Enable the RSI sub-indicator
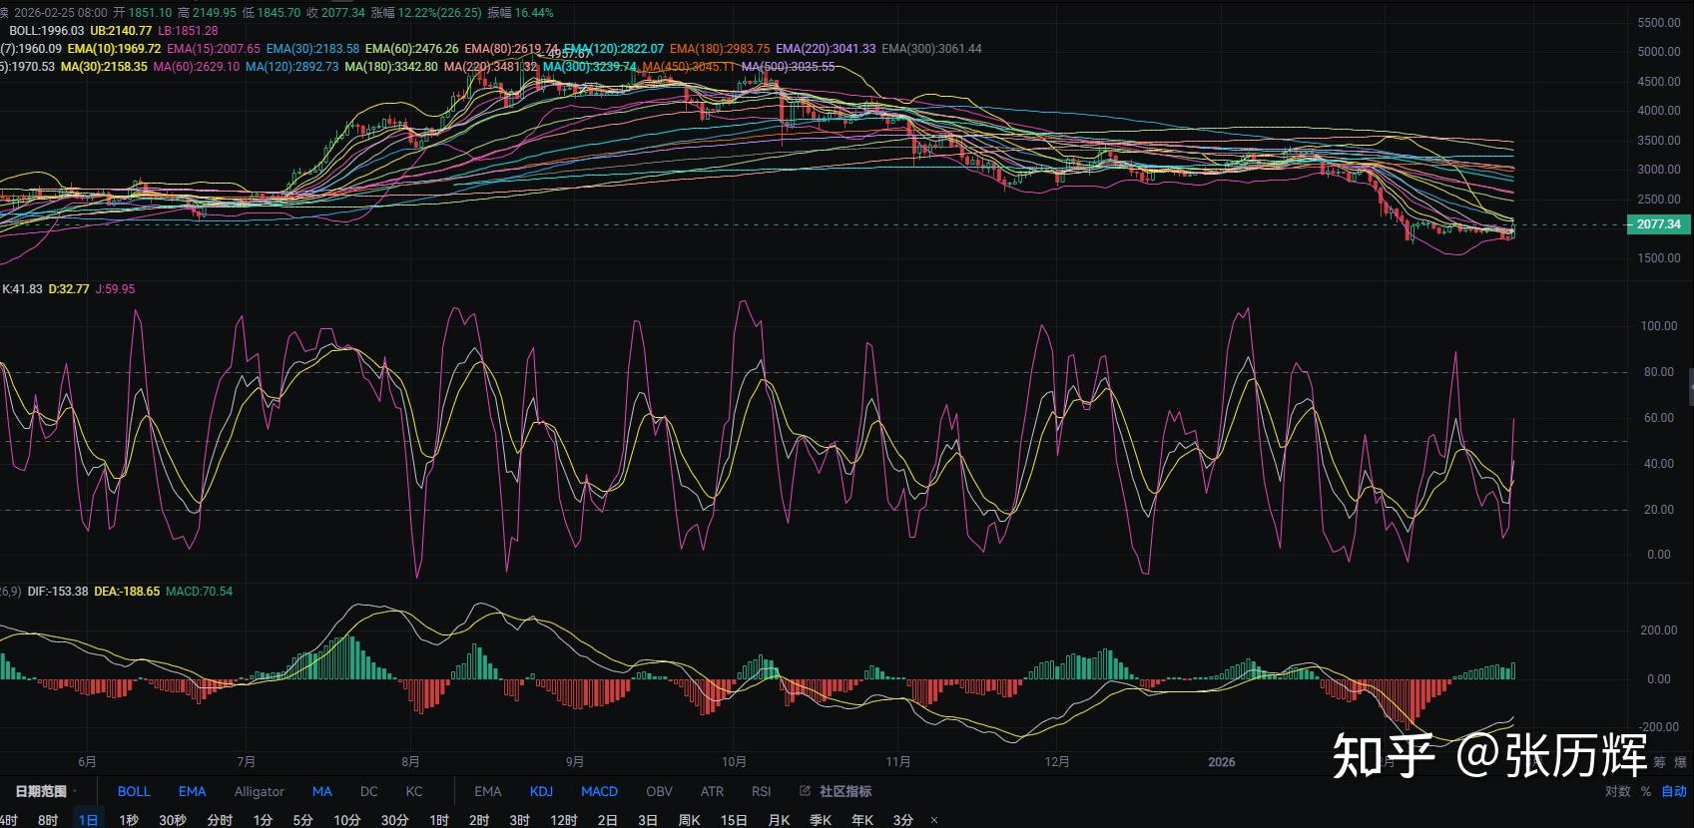The height and width of the screenshot is (828, 1694). 761,791
